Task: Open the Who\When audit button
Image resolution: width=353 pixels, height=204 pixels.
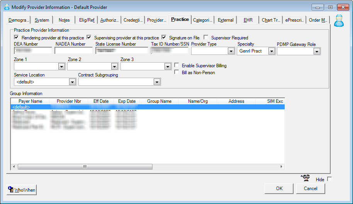Action: (x=22, y=190)
